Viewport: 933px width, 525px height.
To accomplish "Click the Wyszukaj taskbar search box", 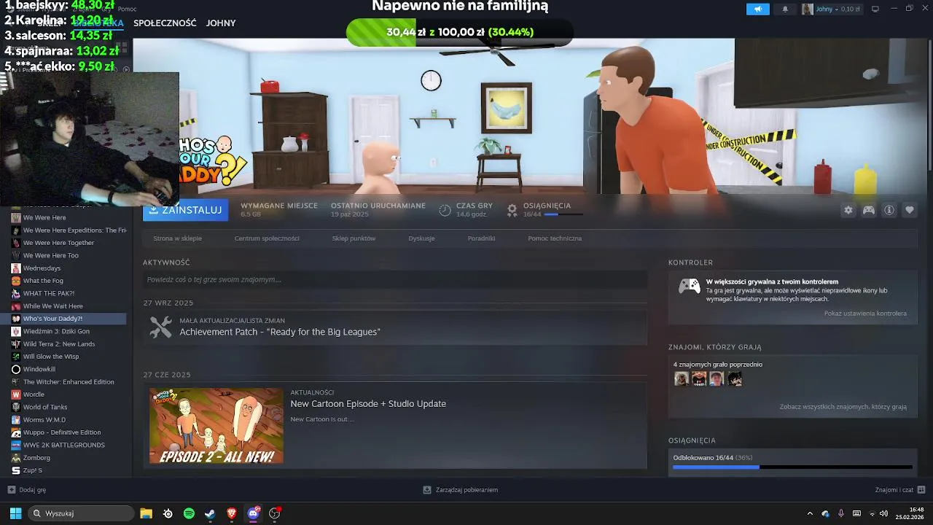I will pyautogui.click(x=81, y=513).
